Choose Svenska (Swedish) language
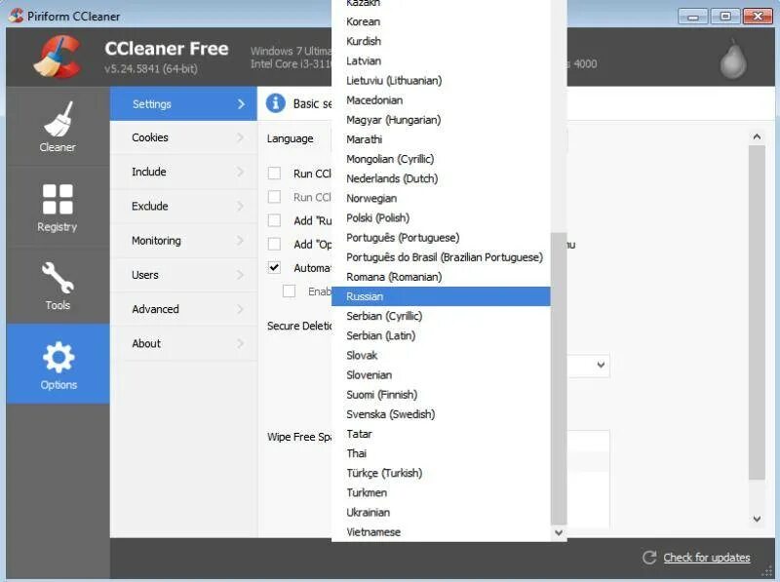This screenshot has height=582, width=780. click(x=441, y=414)
